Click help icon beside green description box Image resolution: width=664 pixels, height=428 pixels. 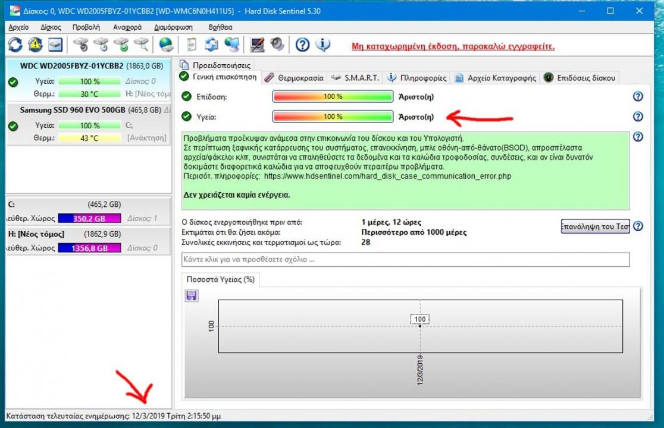point(638,137)
